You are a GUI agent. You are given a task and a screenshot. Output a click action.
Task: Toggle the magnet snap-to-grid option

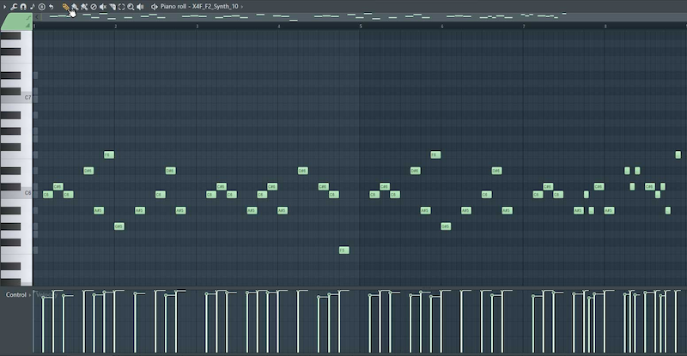tap(23, 6)
